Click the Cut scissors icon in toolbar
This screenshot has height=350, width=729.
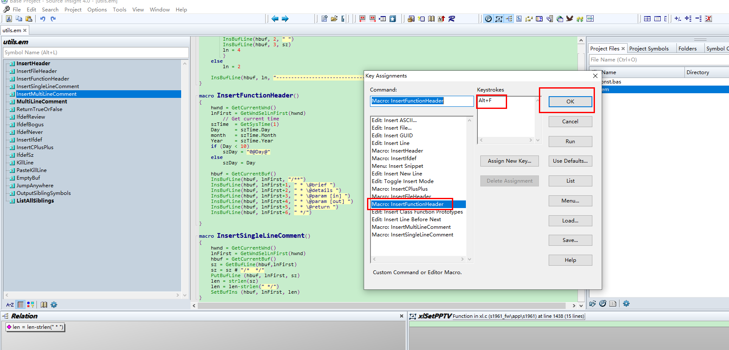click(9, 19)
